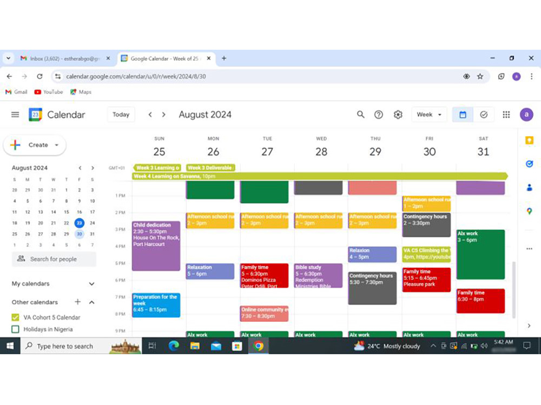Open the Settings gear menu

pos(398,114)
